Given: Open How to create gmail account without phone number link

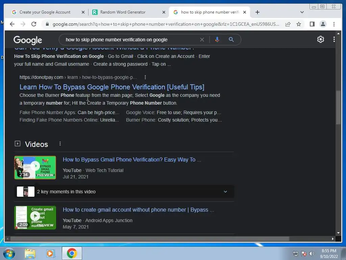Looking at the screenshot, I should coord(138,210).
